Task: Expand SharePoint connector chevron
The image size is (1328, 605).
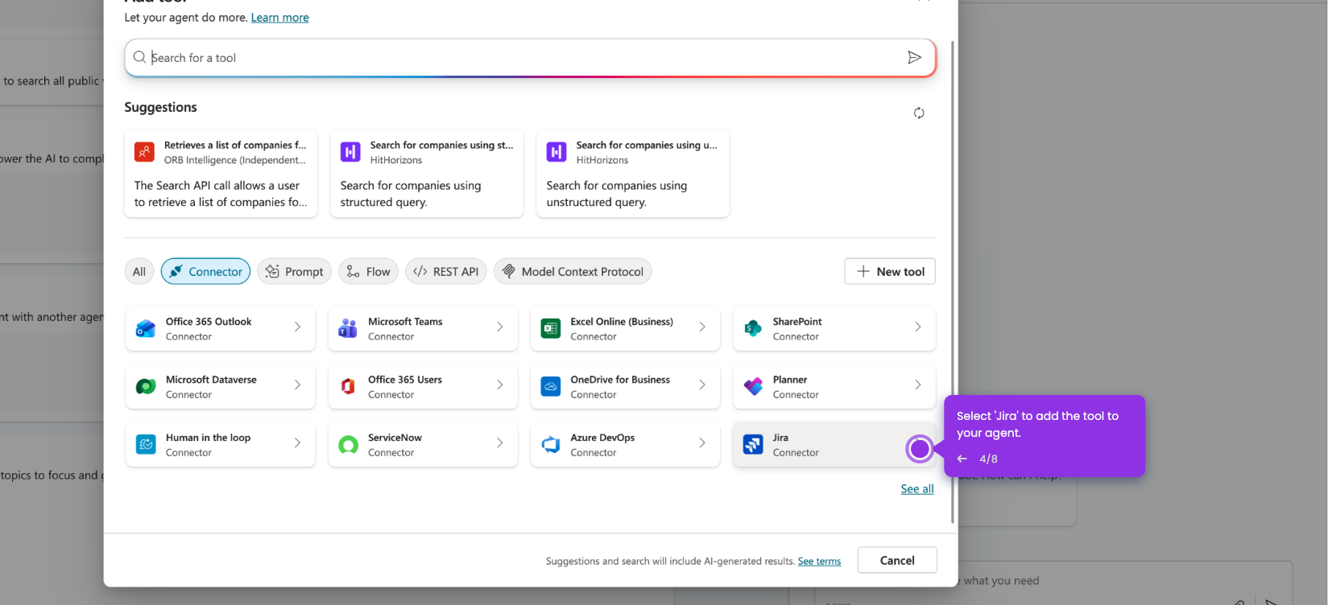Action: (x=917, y=327)
